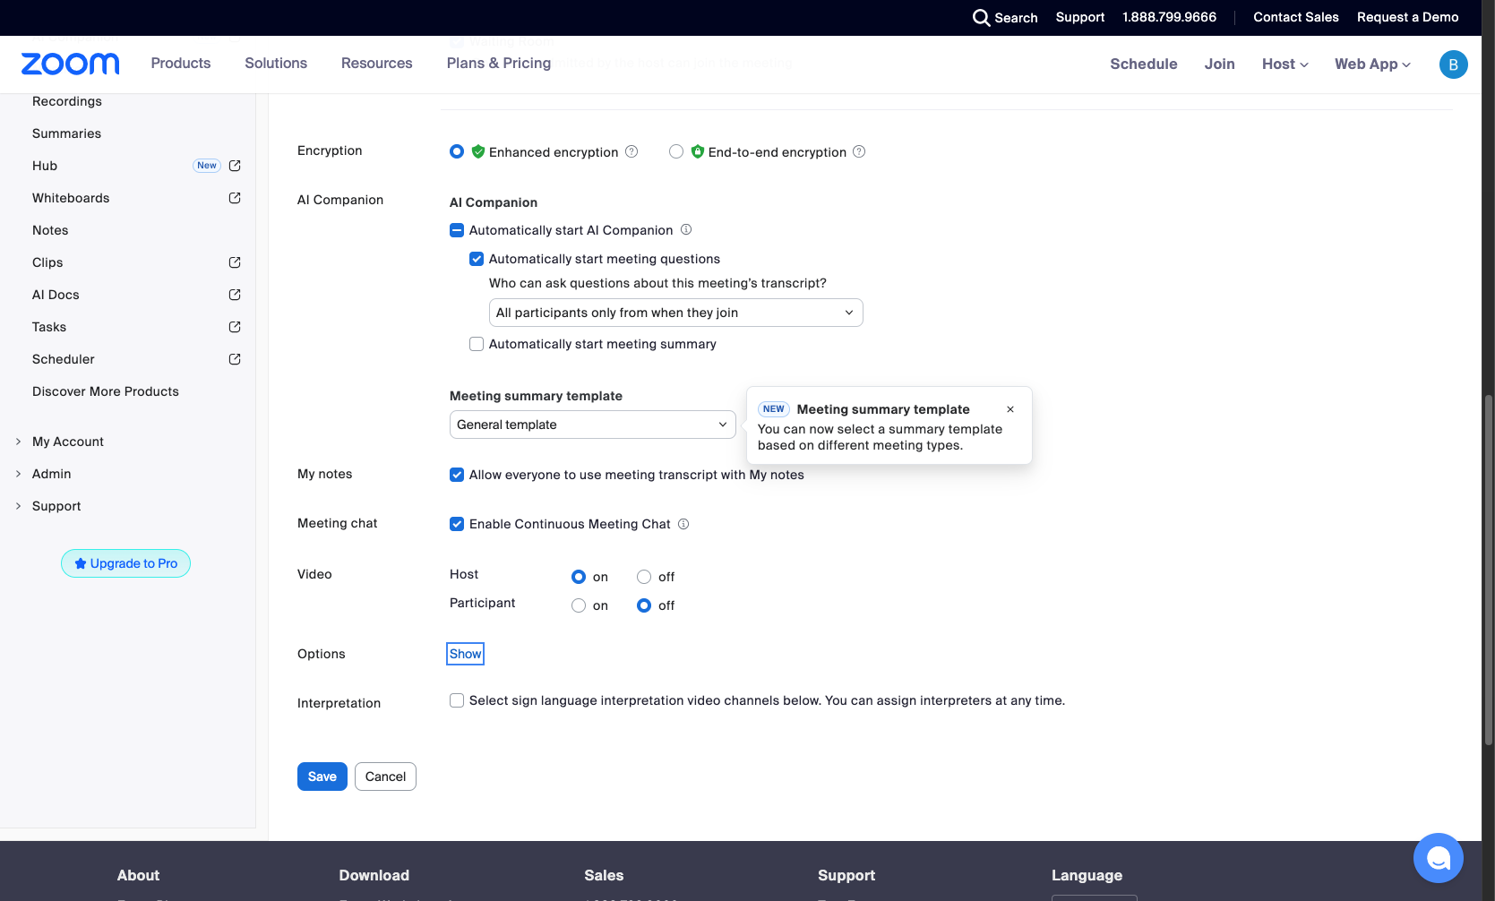Click Cancel button
This screenshot has width=1495, height=901.
(385, 777)
